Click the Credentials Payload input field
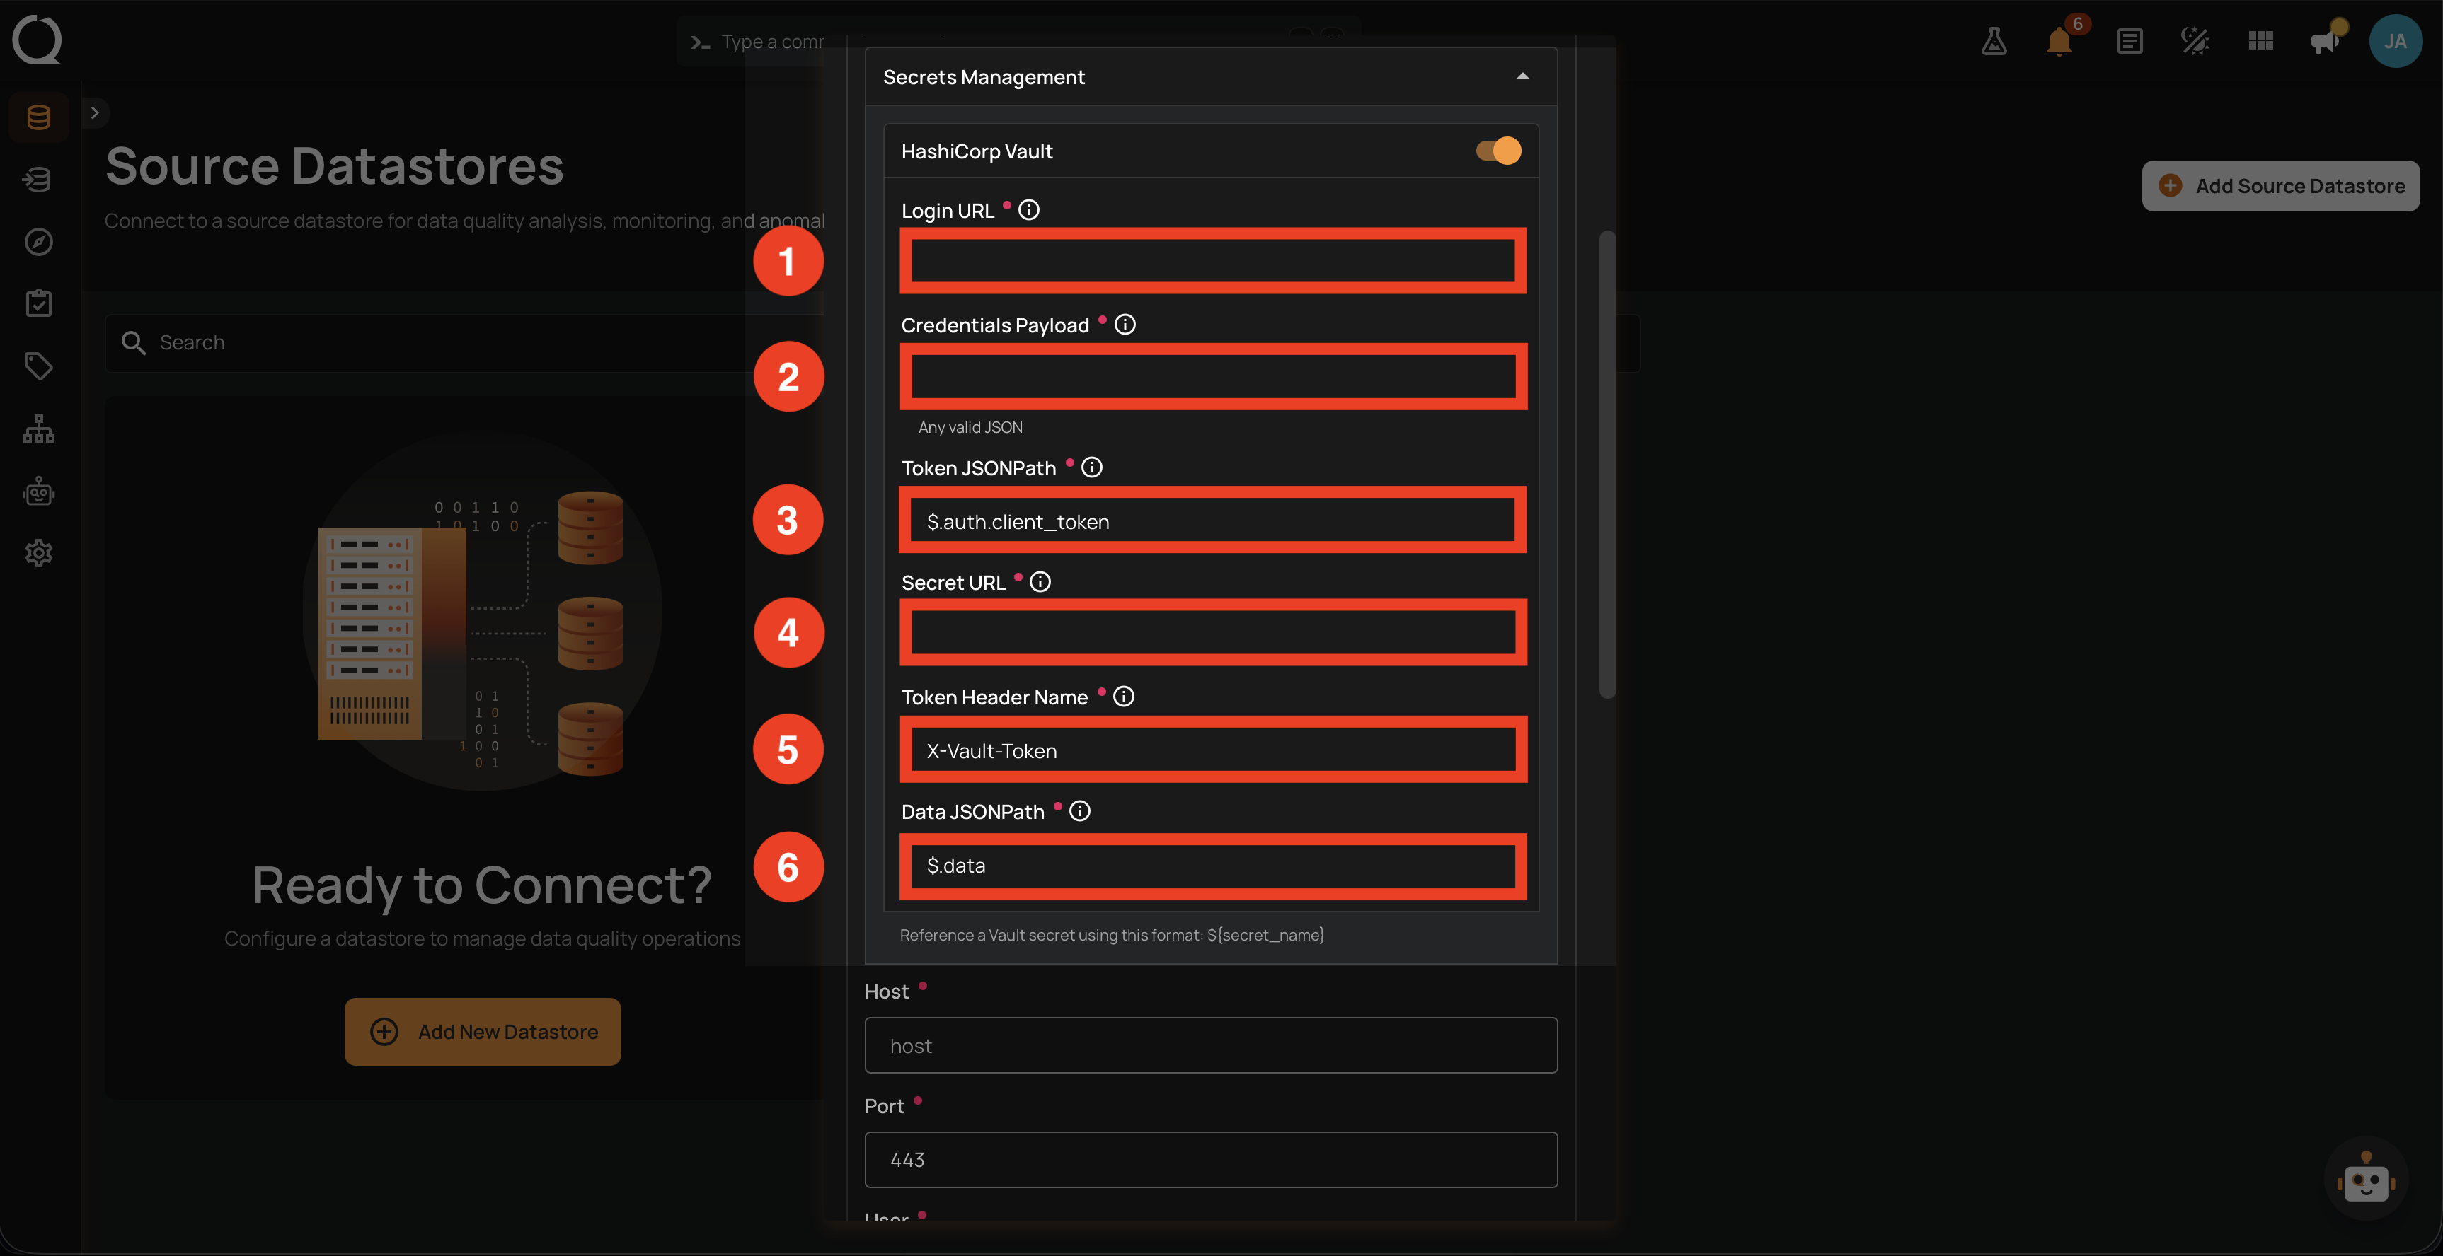 1213,376
